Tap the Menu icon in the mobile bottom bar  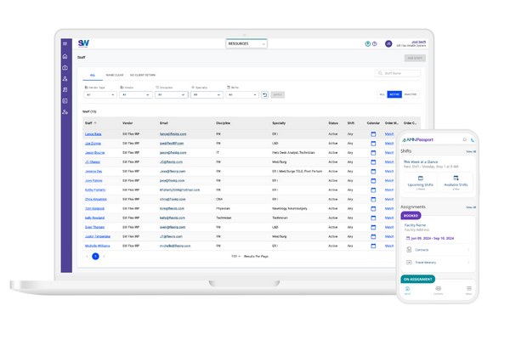(x=469, y=290)
